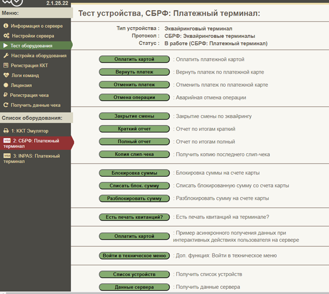Click the Список устройств button
The height and width of the screenshot is (294, 329).
coord(134,275)
